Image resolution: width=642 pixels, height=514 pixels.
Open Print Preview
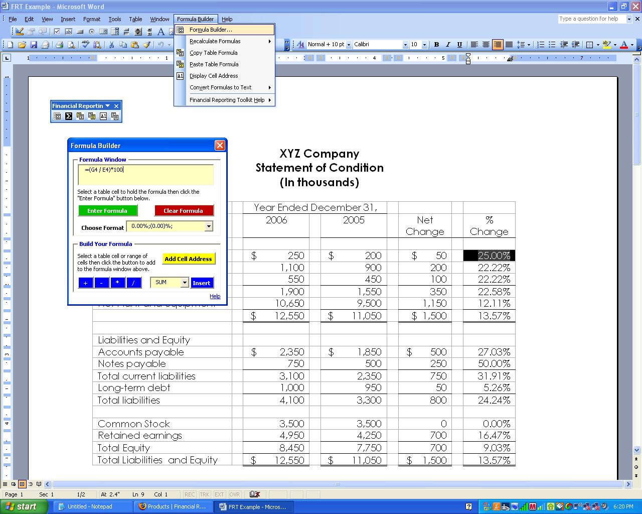point(71,45)
